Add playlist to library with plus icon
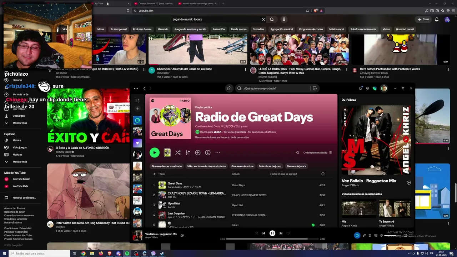457x257 pixels. point(198,153)
